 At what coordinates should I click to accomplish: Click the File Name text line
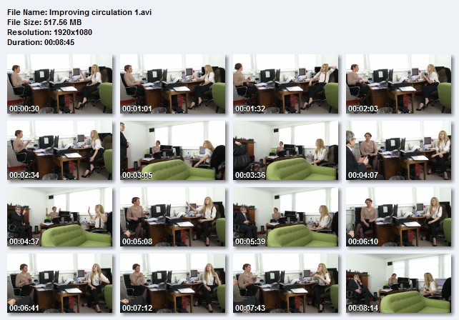[x=79, y=12]
